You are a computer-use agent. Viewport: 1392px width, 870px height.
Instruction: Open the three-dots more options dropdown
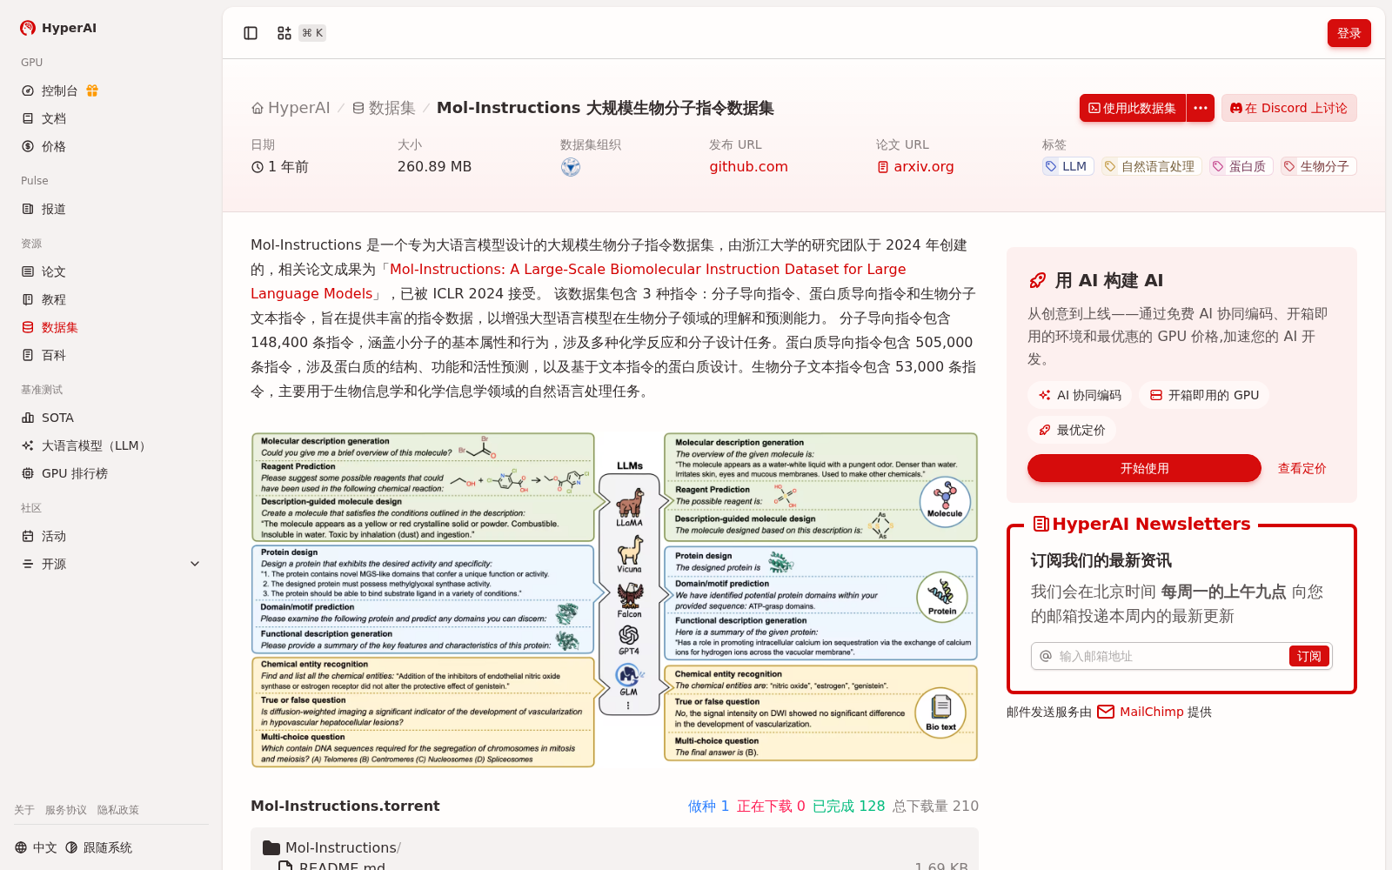(x=1201, y=108)
